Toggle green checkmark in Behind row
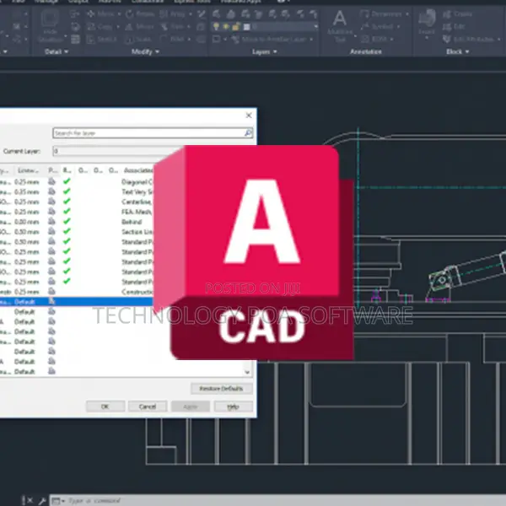 (67, 221)
